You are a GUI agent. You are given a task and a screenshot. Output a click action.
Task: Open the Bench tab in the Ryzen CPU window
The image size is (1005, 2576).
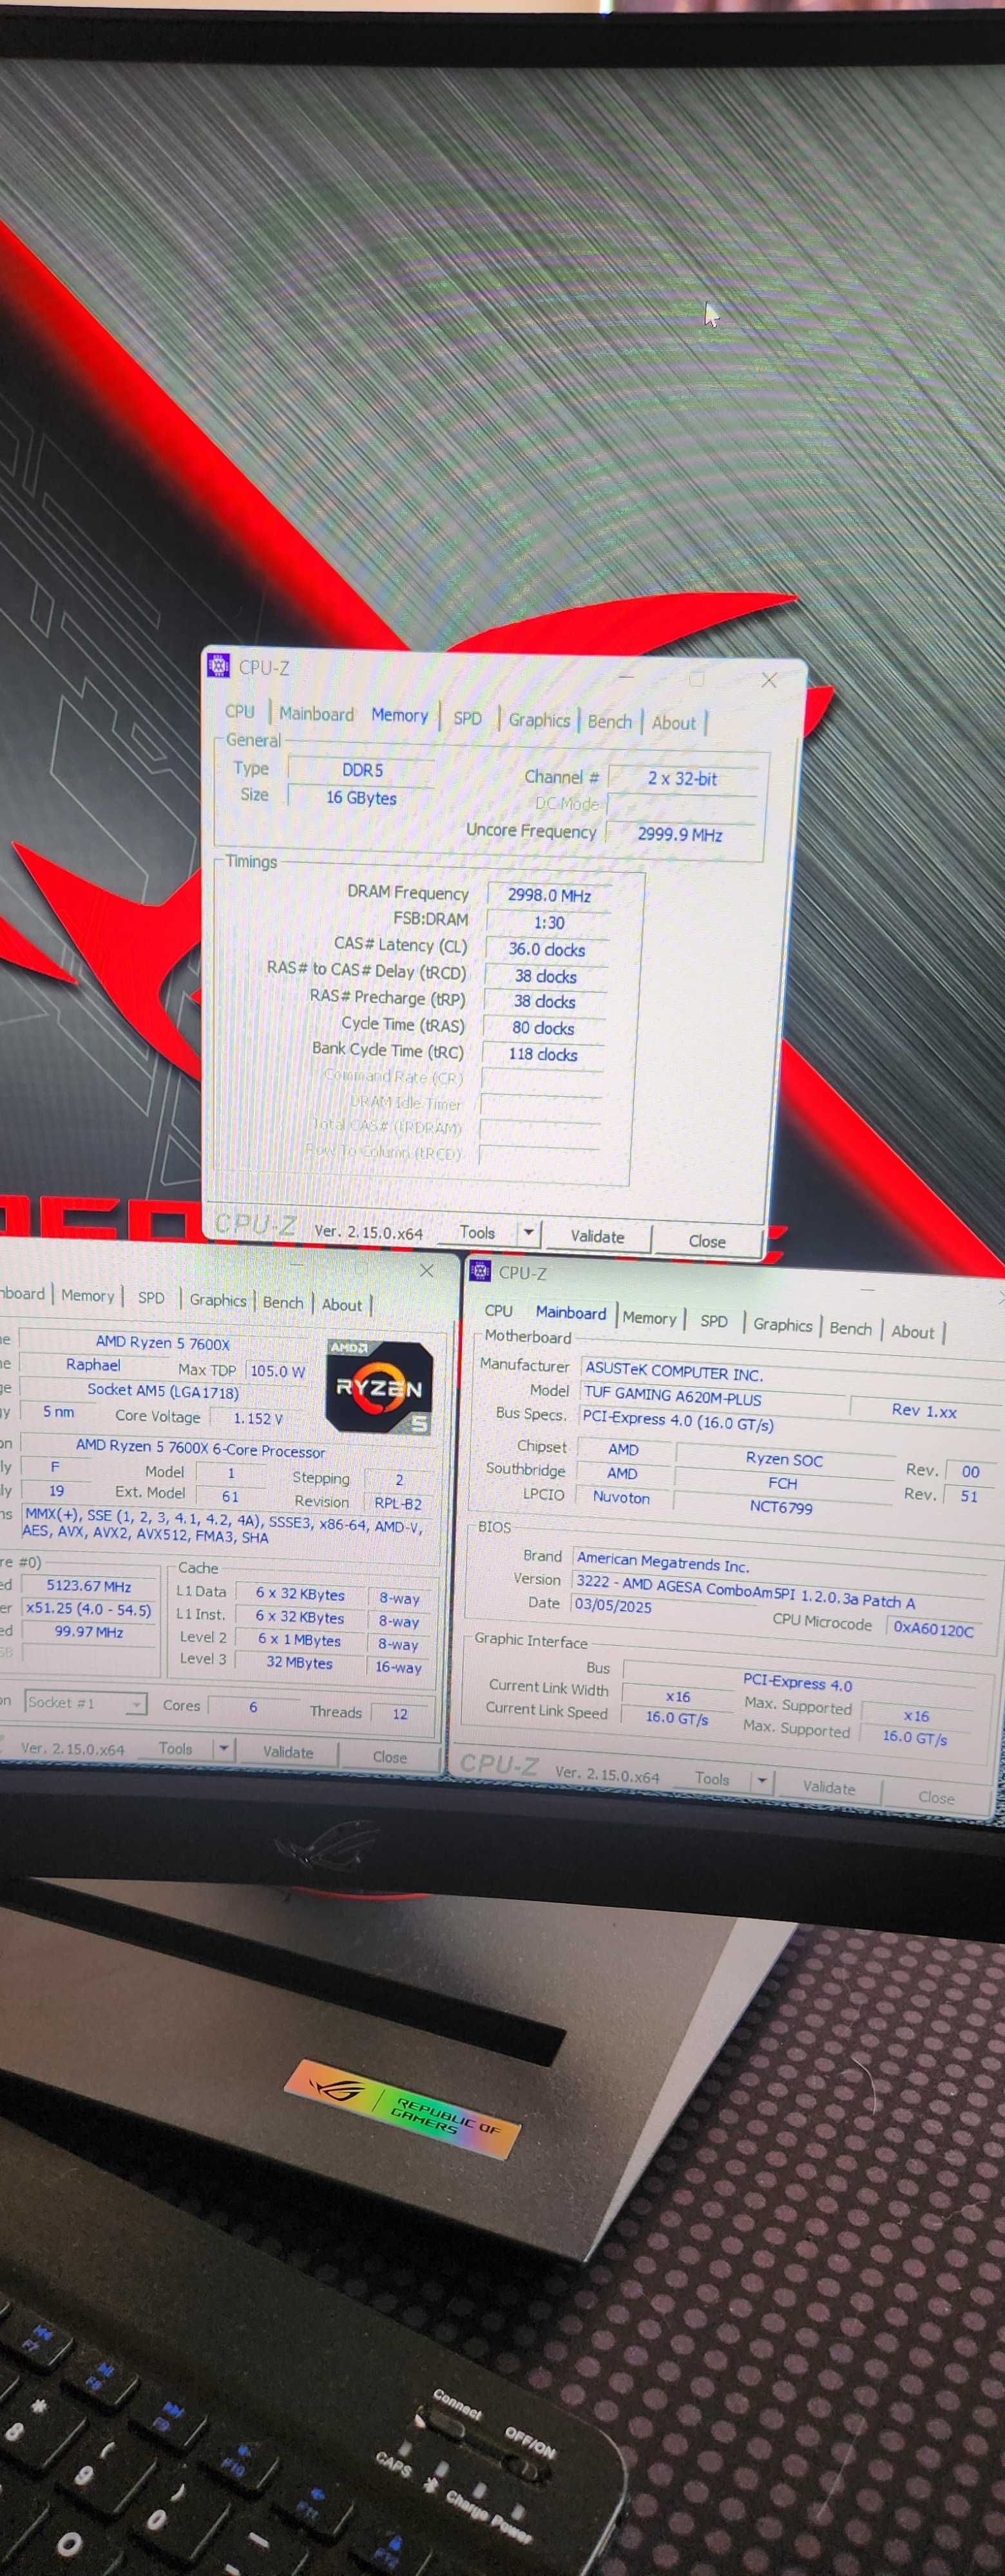pyautogui.click(x=282, y=1302)
